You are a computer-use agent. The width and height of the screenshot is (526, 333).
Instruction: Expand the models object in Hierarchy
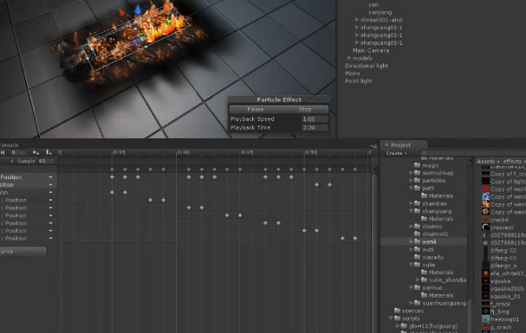pyautogui.click(x=349, y=58)
